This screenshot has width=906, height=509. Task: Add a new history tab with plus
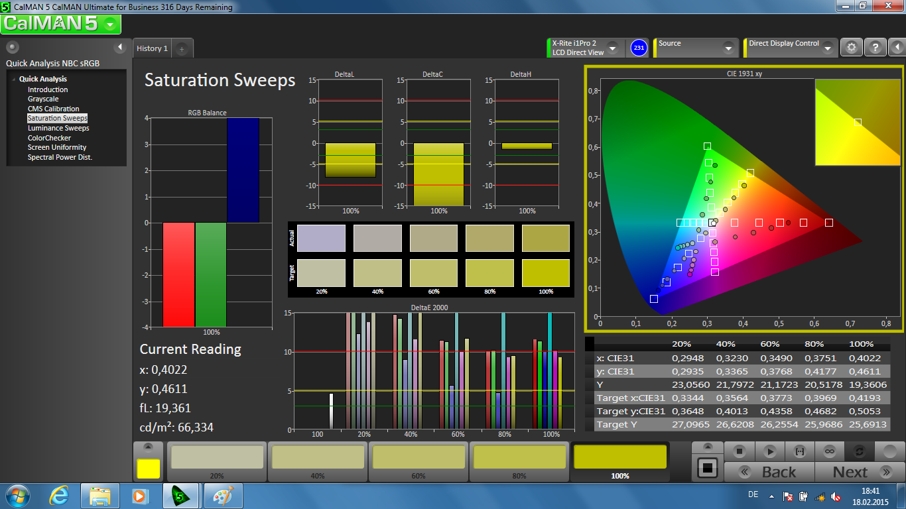tap(182, 48)
